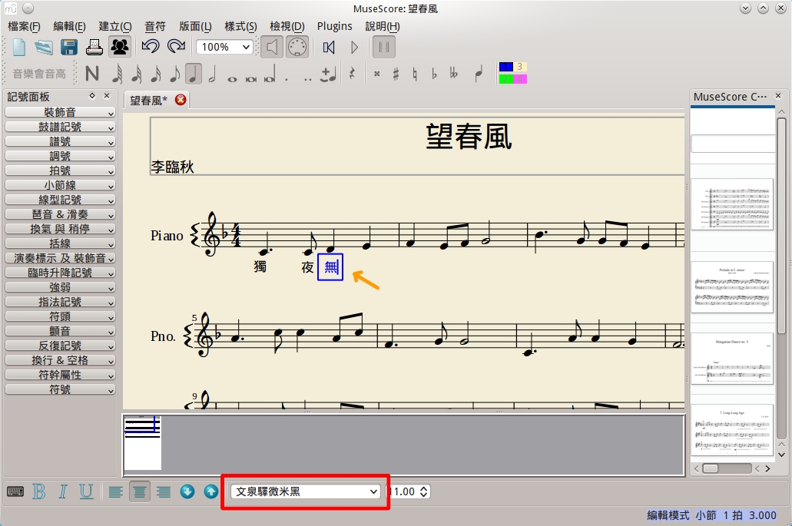Move the text down with the subscript arrow

click(187, 491)
